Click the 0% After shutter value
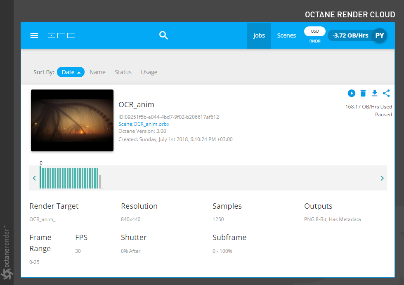 click(131, 251)
